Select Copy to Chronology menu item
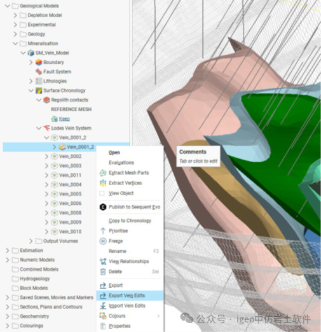This screenshot has width=321, height=332. coord(130,221)
